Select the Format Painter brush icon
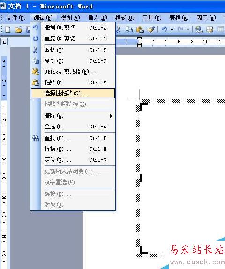This screenshot has height=269, width=225. tap(151, 30)
